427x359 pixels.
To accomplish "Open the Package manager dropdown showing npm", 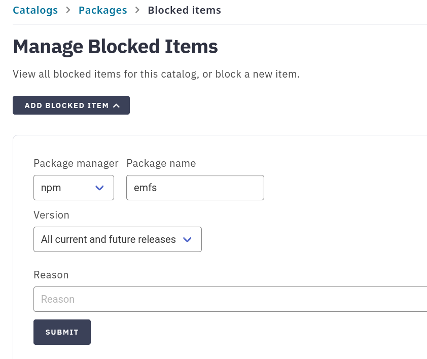I will [74, 188].
